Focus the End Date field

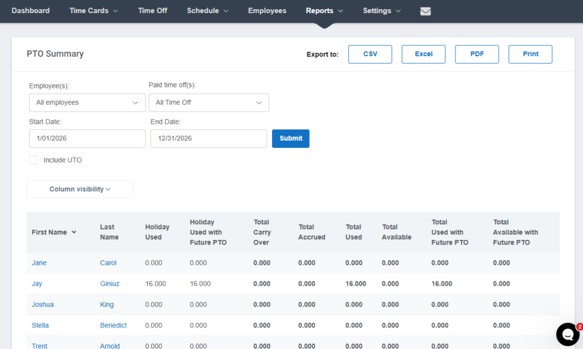click(x=208, y=139)
